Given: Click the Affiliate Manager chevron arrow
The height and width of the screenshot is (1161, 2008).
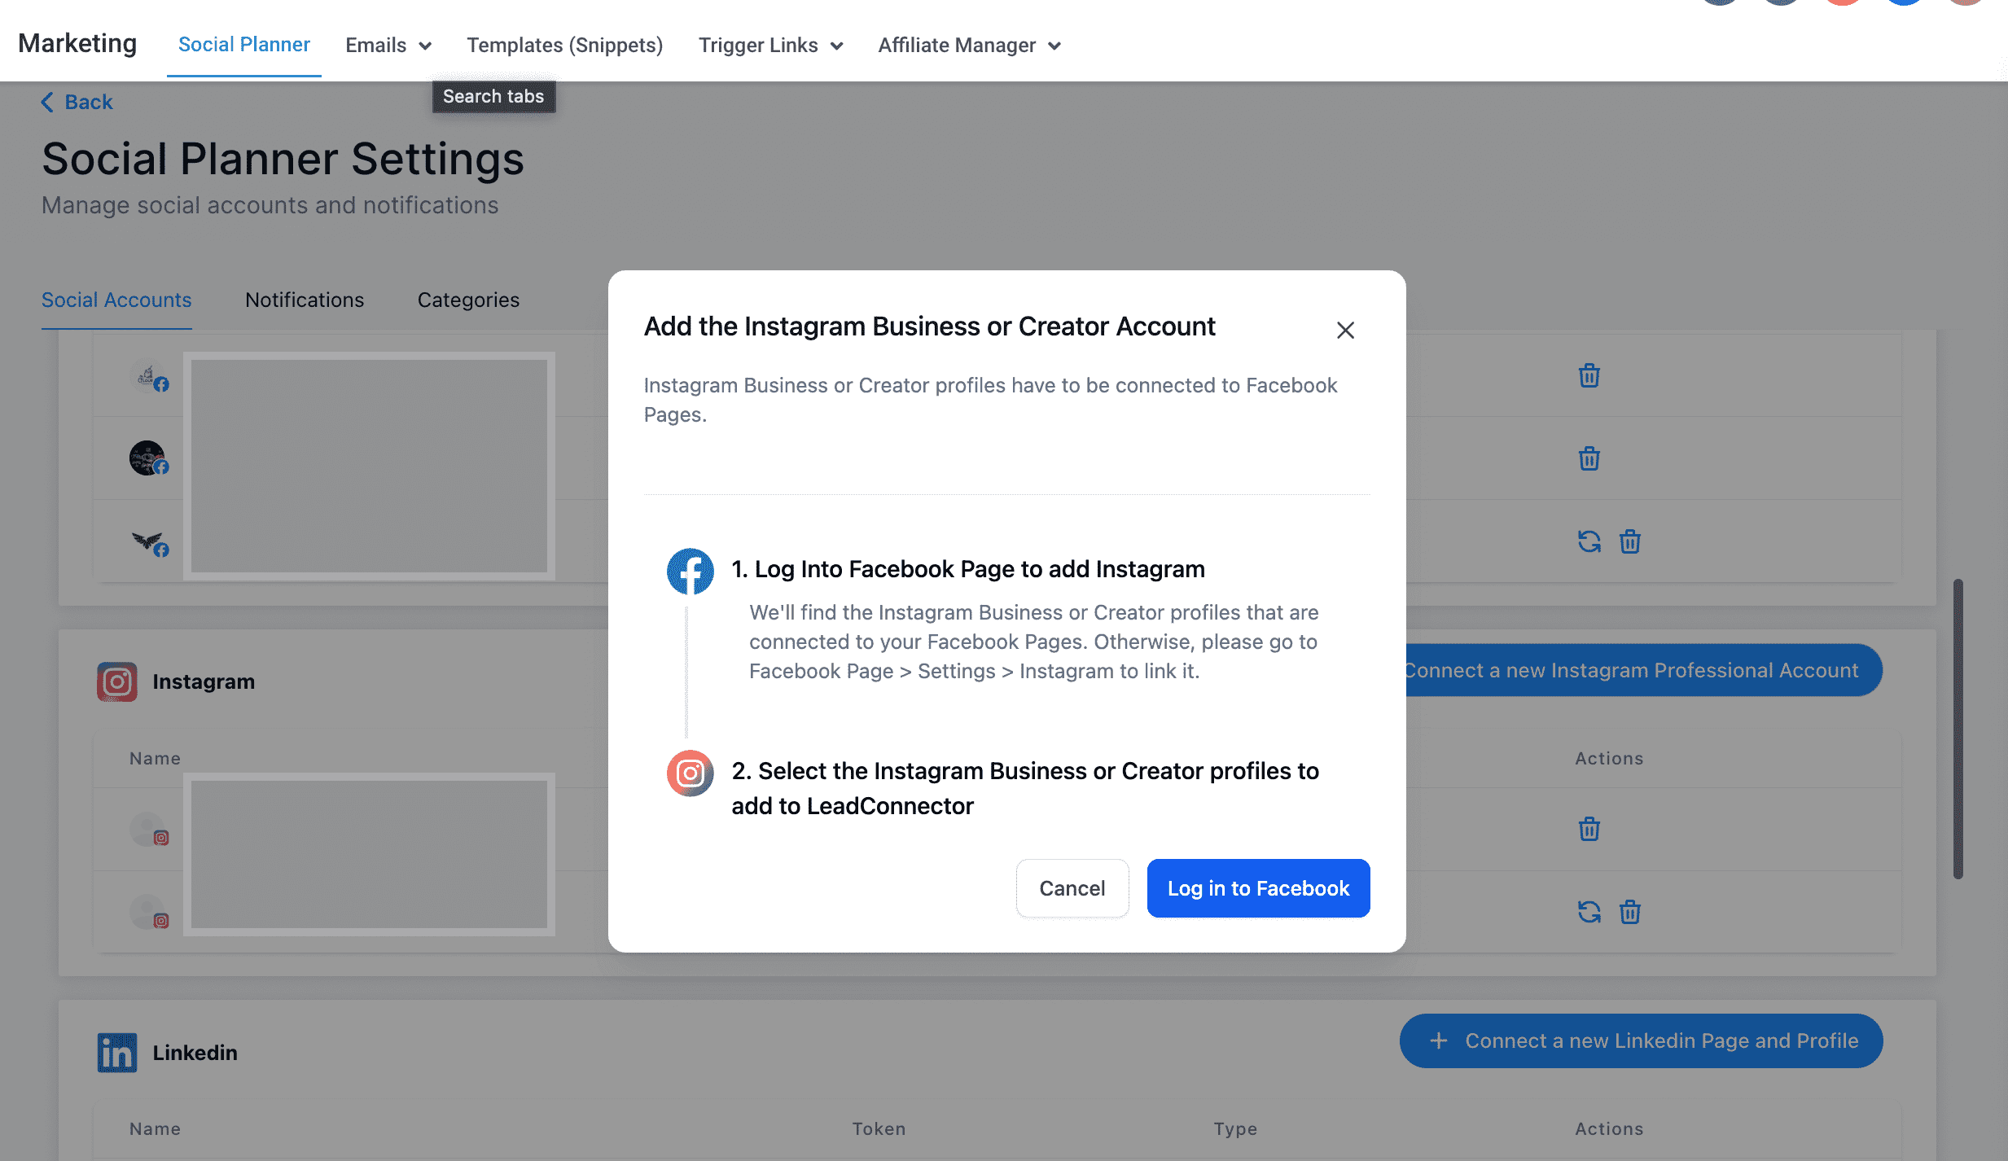Looking at the screenshot, I should (x=1054, y=46).
